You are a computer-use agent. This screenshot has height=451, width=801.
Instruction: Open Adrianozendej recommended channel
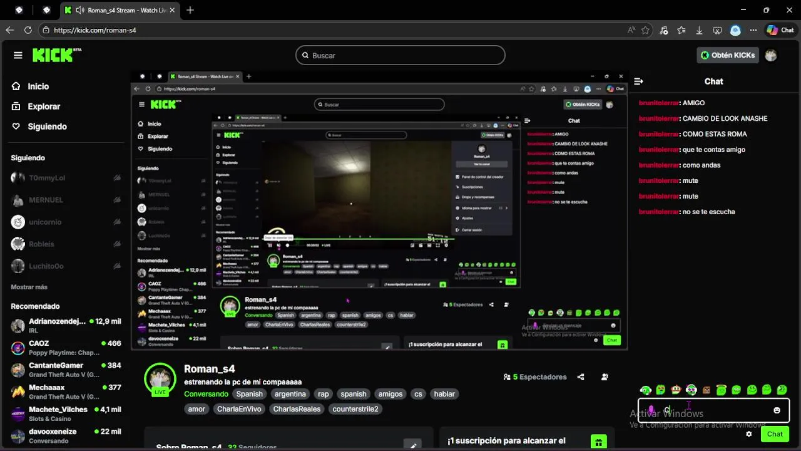click(66, 325)
